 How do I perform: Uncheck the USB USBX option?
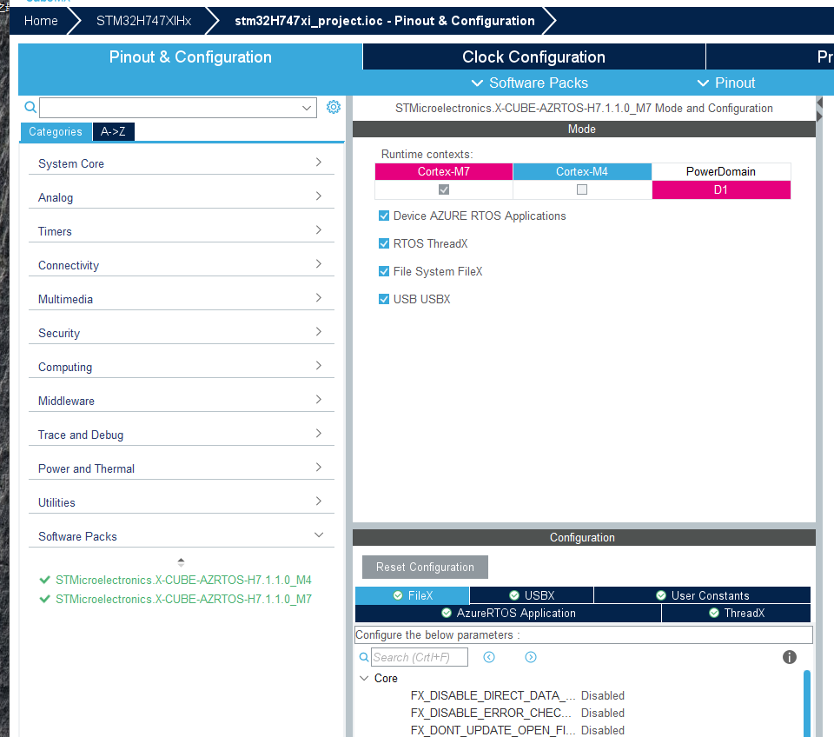click(x=383, y=298)
